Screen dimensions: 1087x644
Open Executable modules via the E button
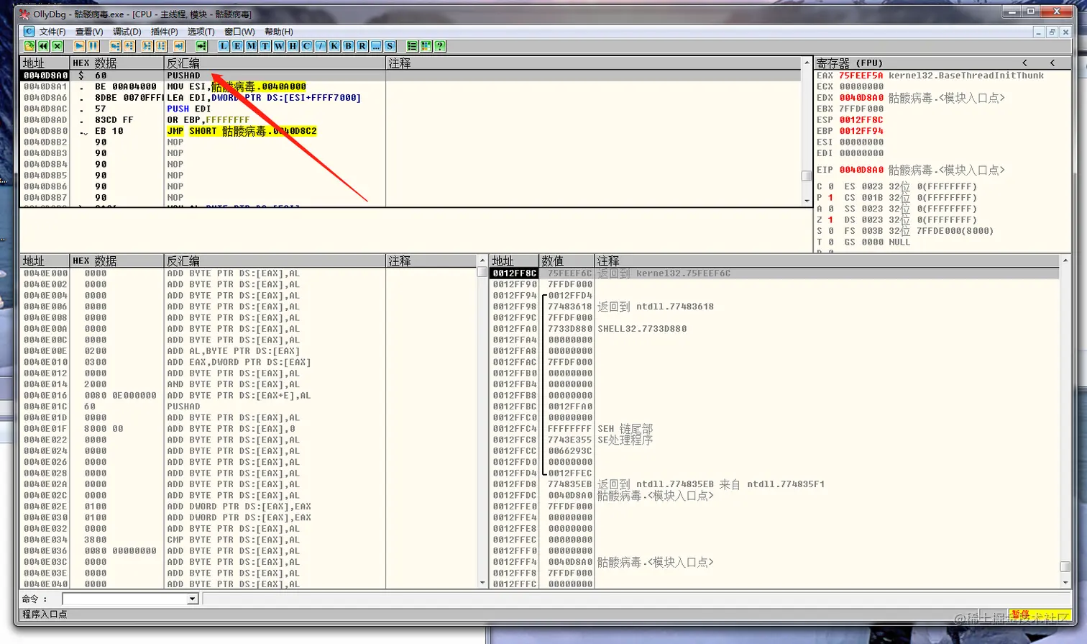237,46
